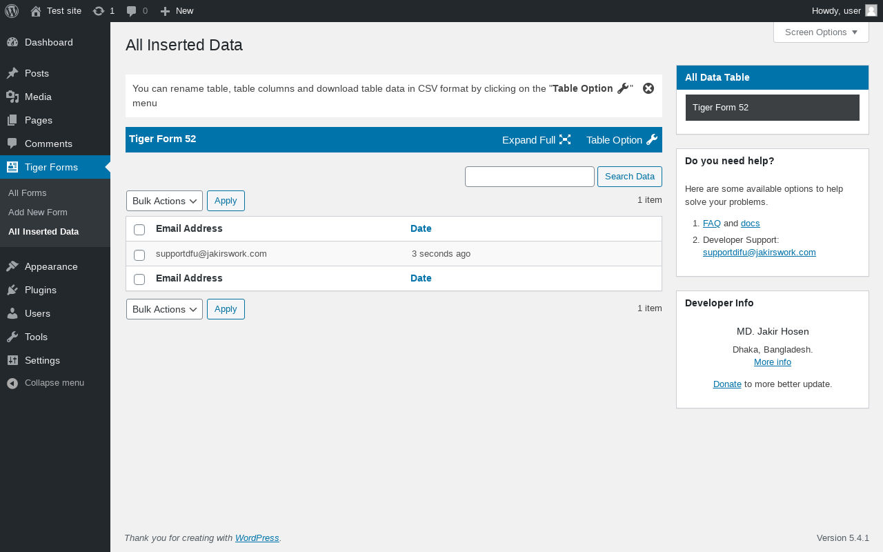Check the supportdfu@jakirswork.com row checkbox
This screenshot has height=552, width=883.
139,255
